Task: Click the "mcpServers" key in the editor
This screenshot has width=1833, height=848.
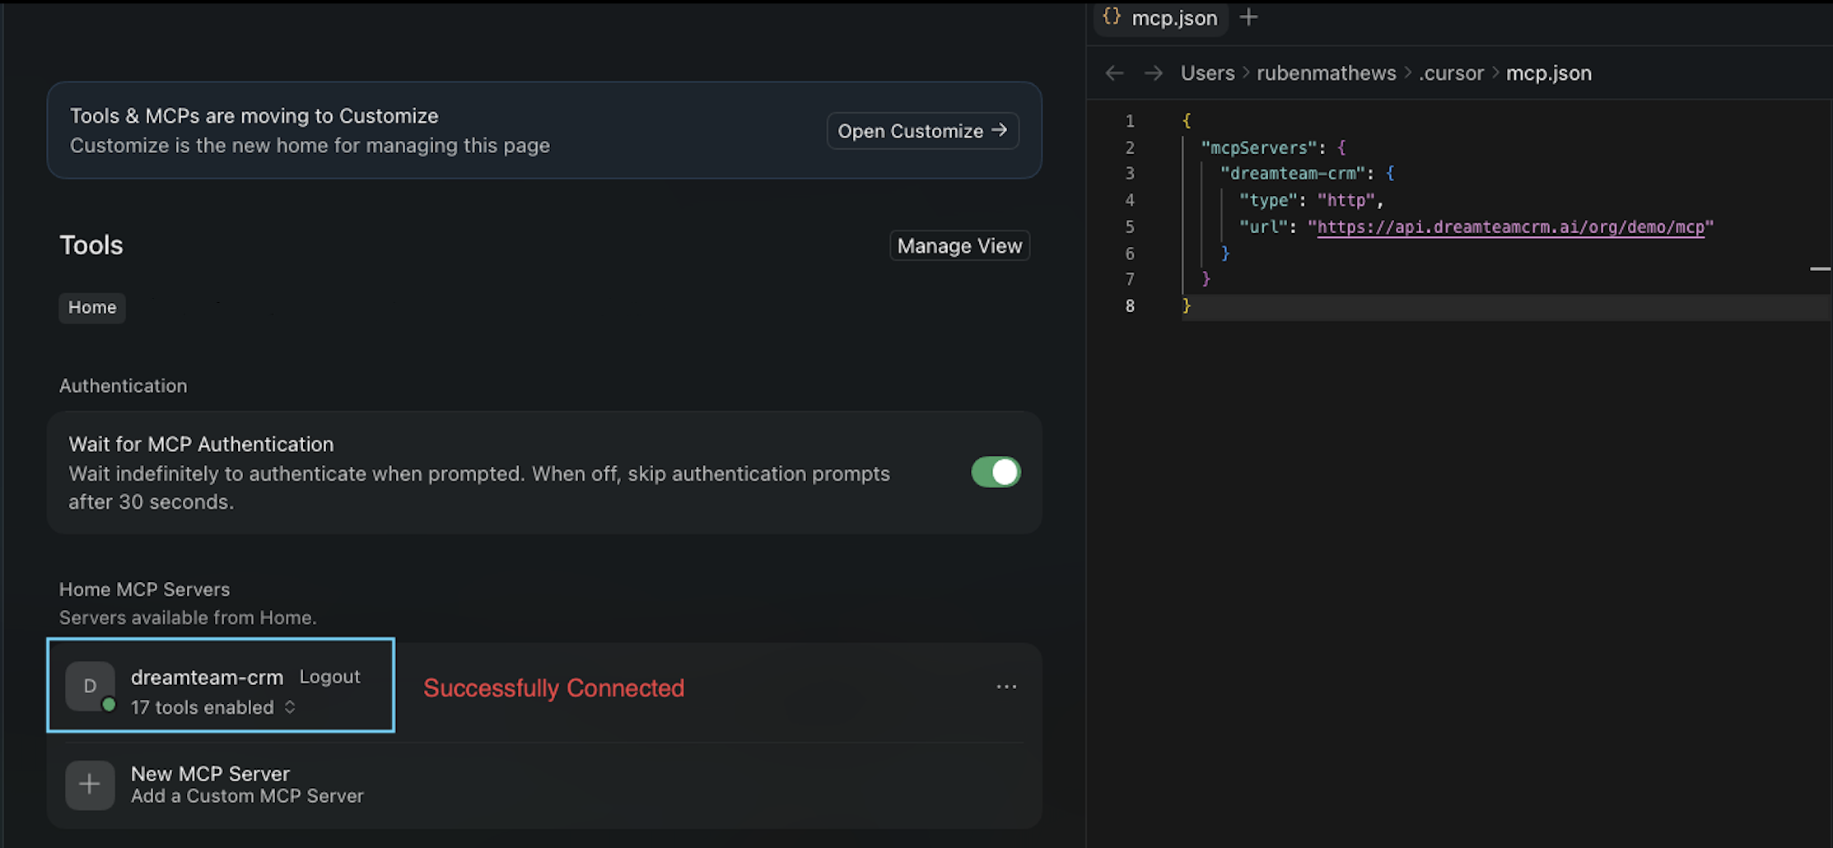Action: [x=1258, y=148]
